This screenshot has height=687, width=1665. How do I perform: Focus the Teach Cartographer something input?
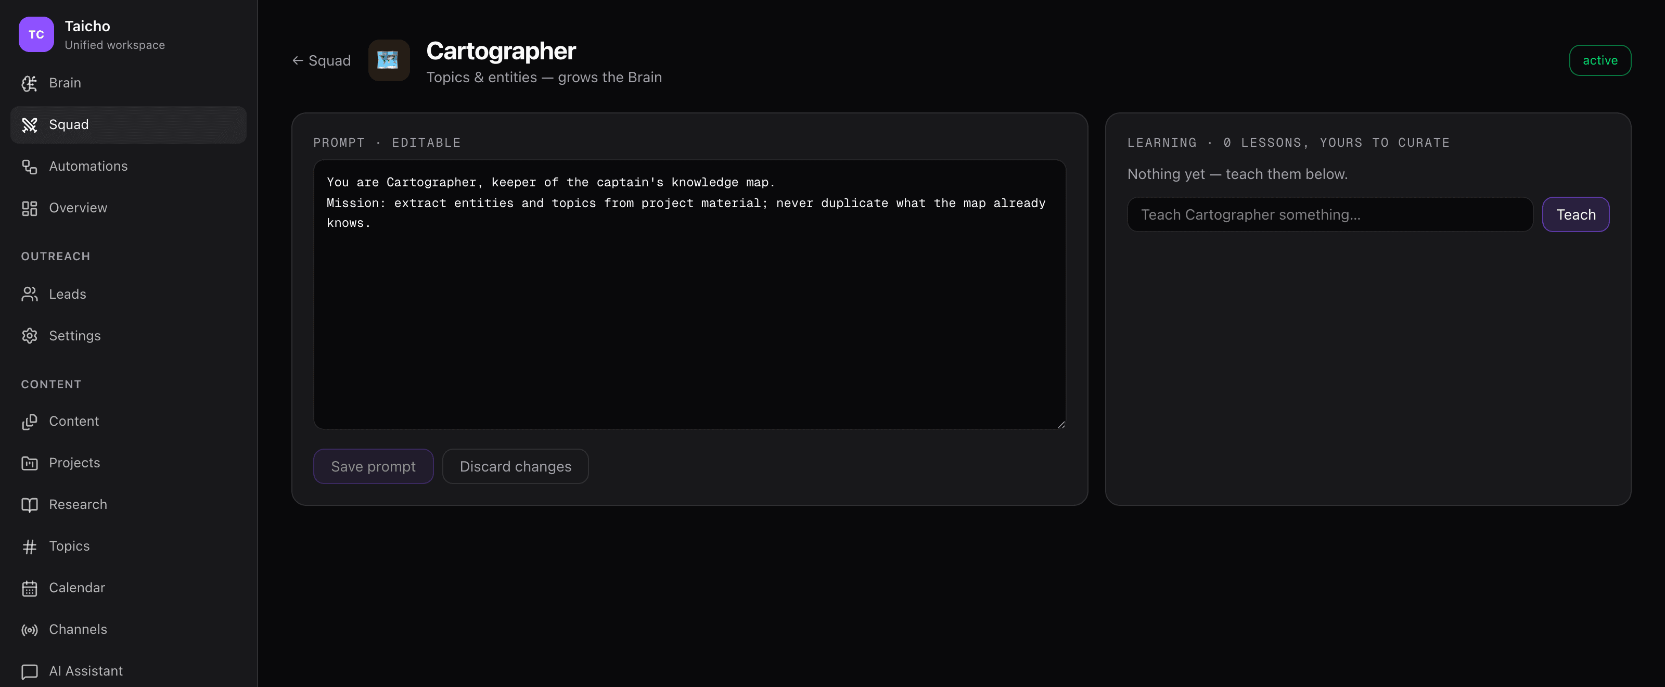1329,214
